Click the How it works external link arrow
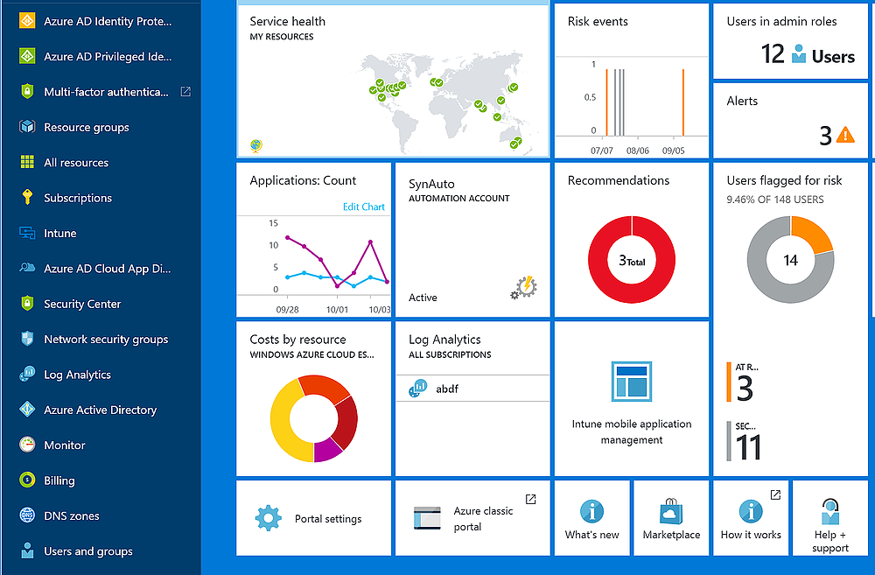Image resolution: width=875 pixels, height=575 pixels. [x=775, y=494]
